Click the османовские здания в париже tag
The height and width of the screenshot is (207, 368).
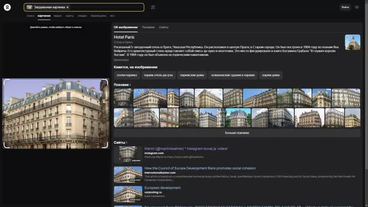point(233,75)
